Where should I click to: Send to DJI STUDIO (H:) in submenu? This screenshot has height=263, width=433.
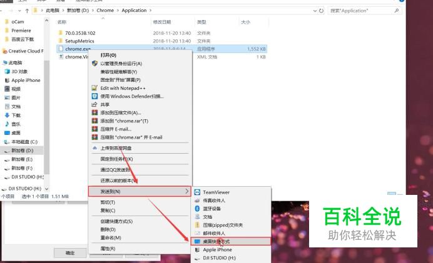pos(219,258)
